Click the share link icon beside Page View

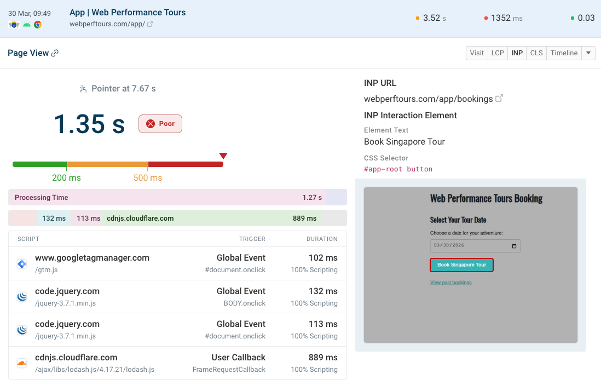coord(54,53)
